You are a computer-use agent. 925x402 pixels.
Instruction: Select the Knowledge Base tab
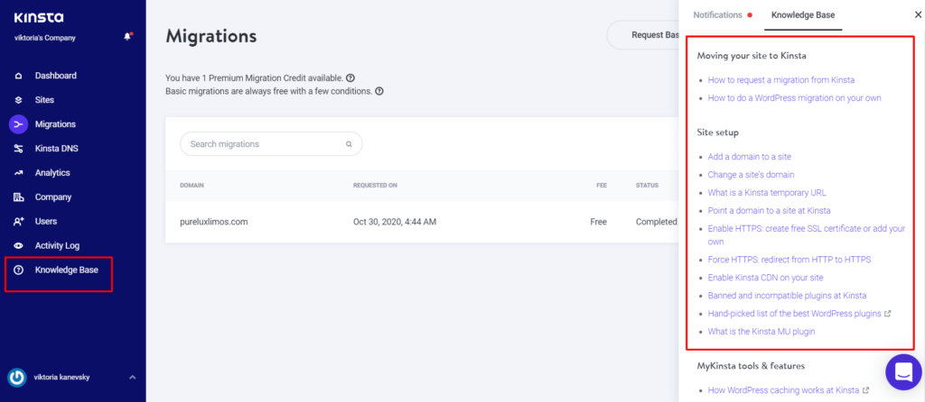coord(803,15)
